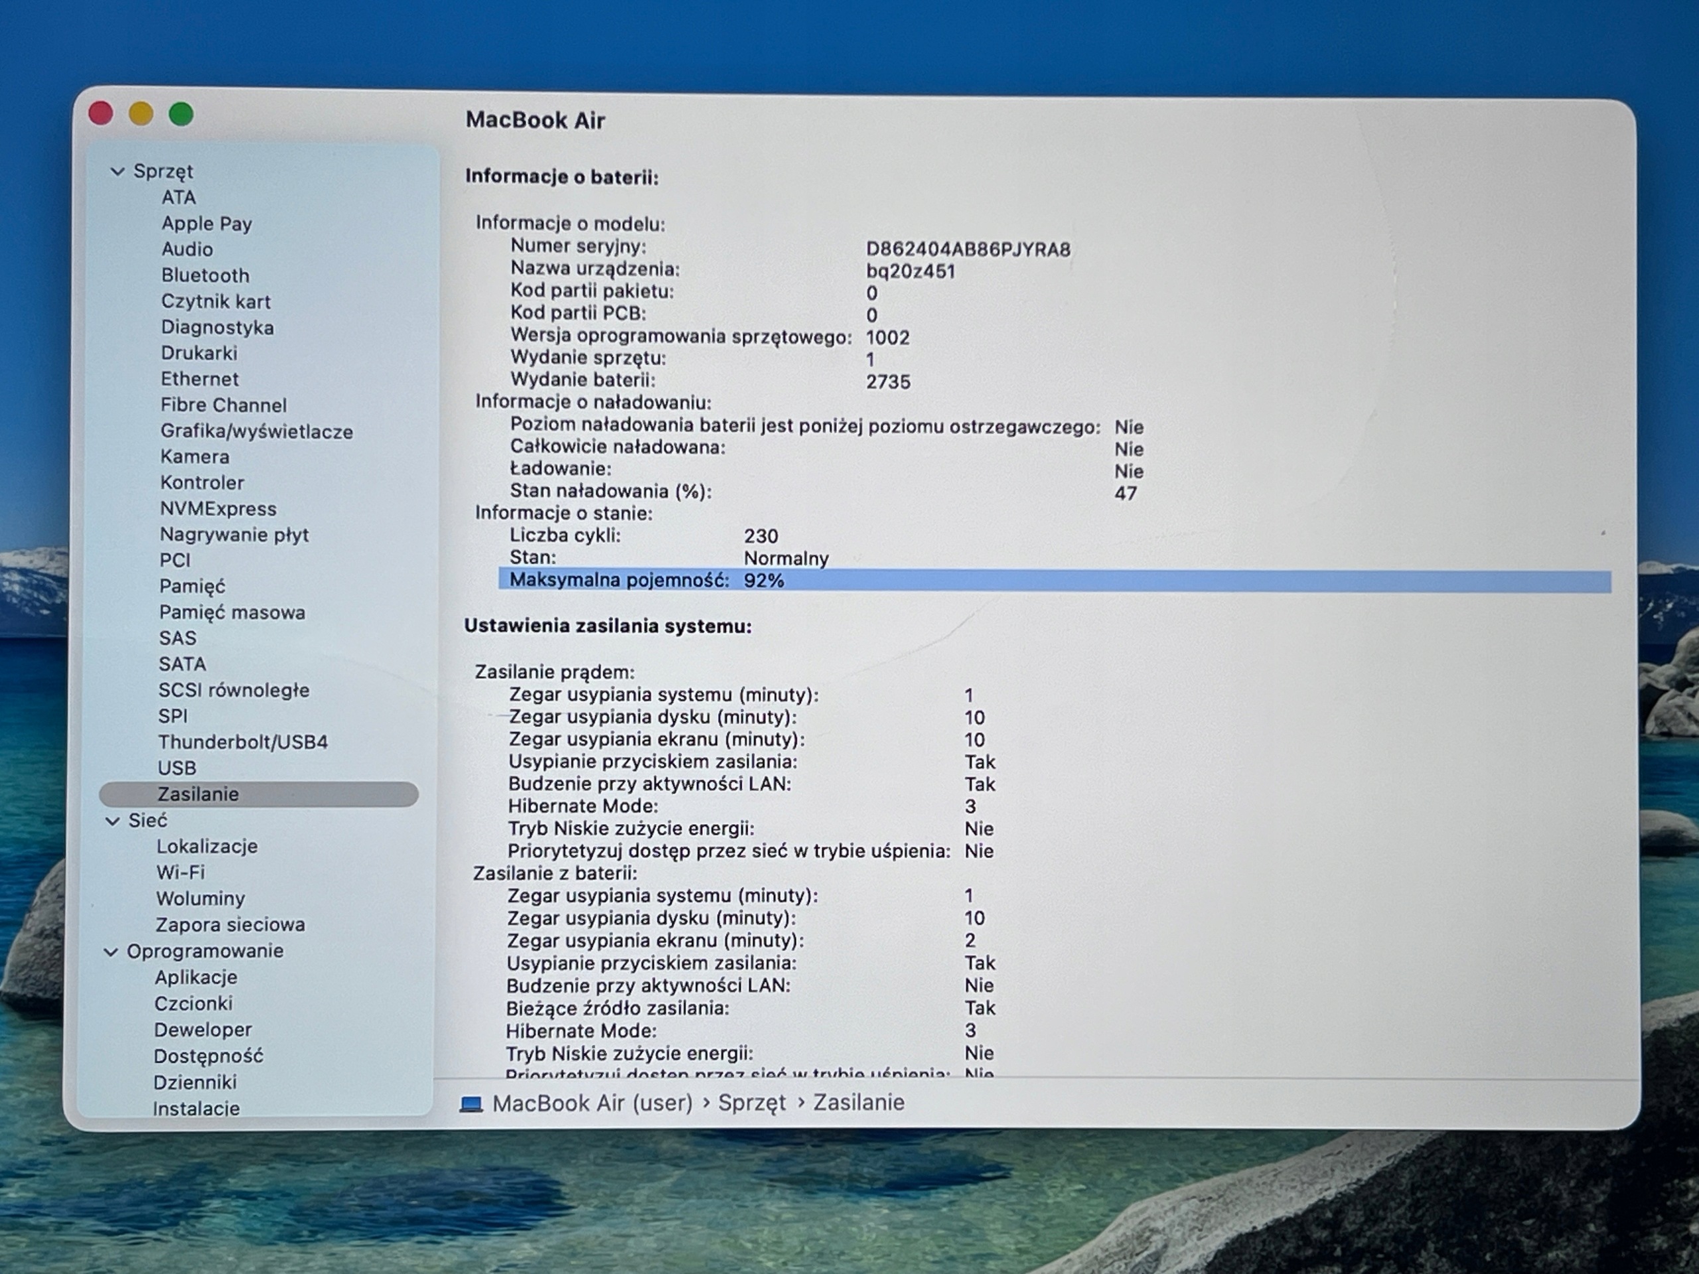Select Lokalizacje under Sieć

click(207, 846)
